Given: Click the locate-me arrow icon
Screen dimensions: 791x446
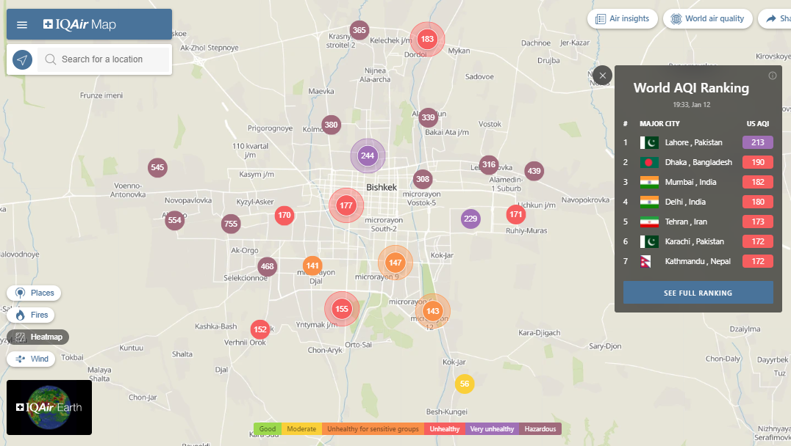Looking at the screenshot, I should 23,59.
